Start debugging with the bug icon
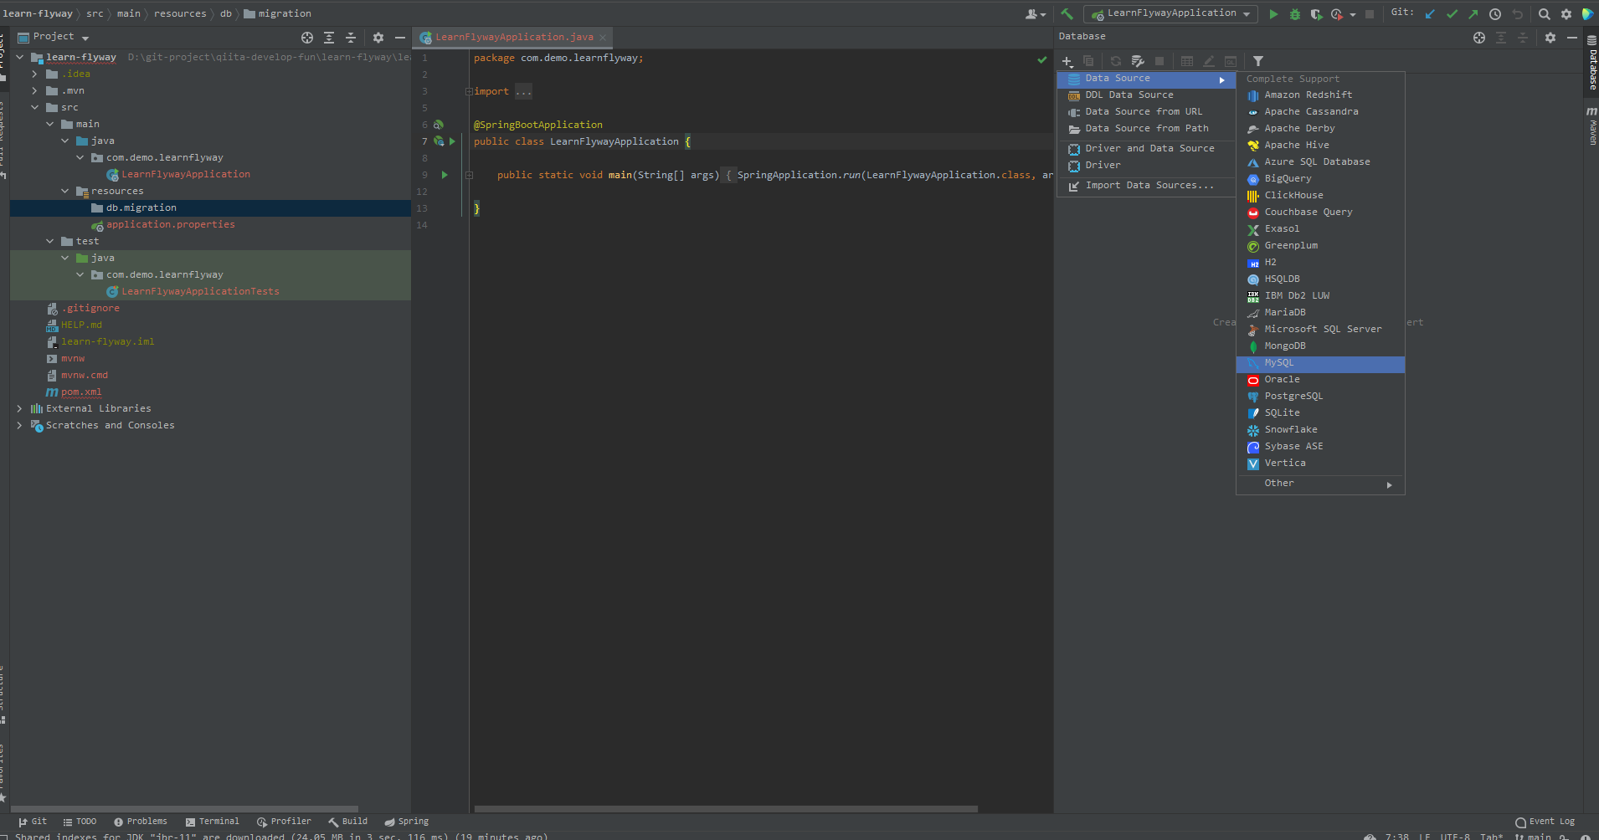 coord(1295,14)
